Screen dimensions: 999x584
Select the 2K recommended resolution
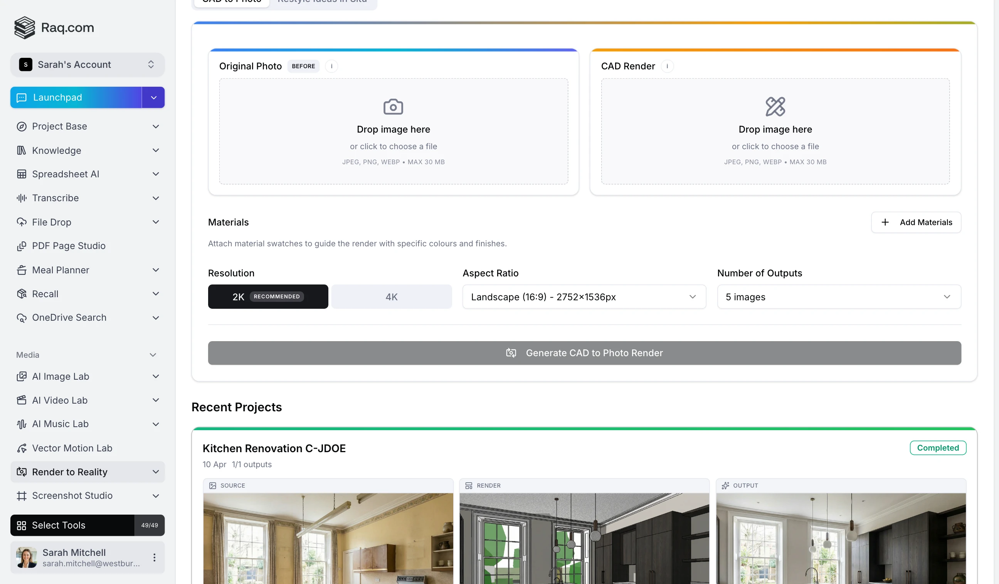coord(268,296)
